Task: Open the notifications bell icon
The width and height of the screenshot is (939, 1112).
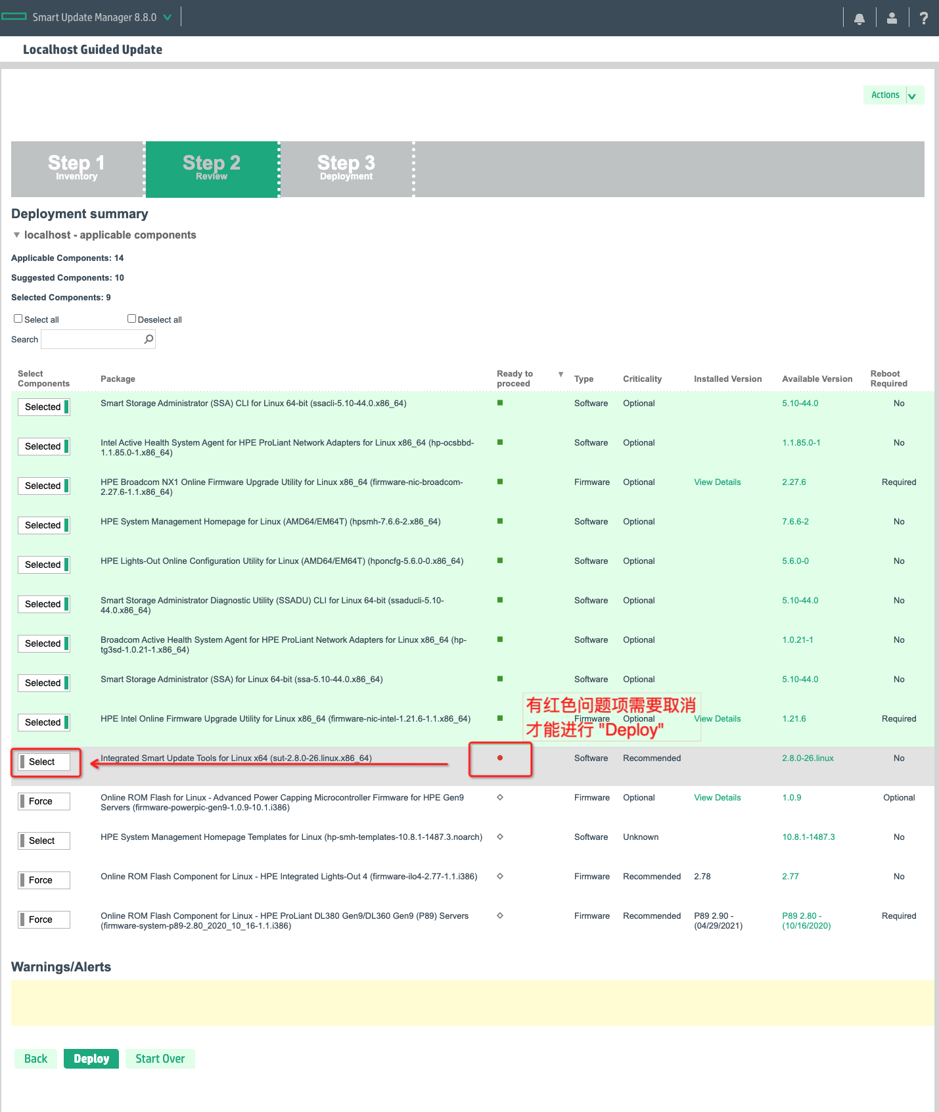Action: coord(859,18)
